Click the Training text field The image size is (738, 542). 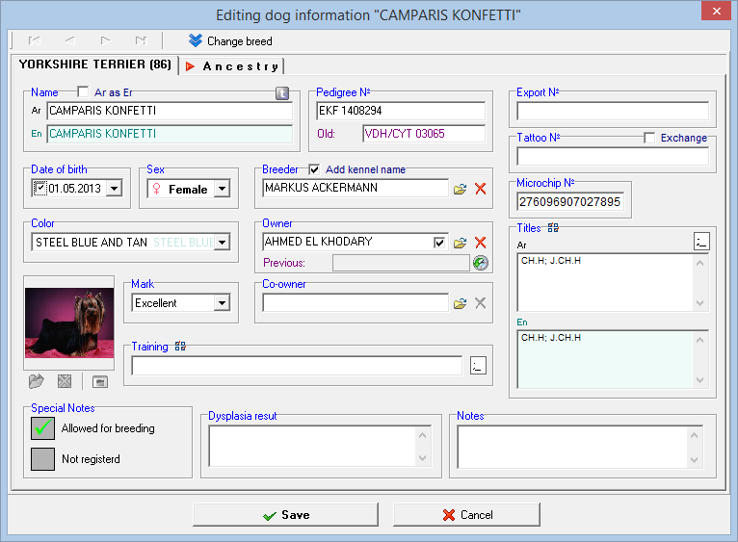tap(297, 366)
